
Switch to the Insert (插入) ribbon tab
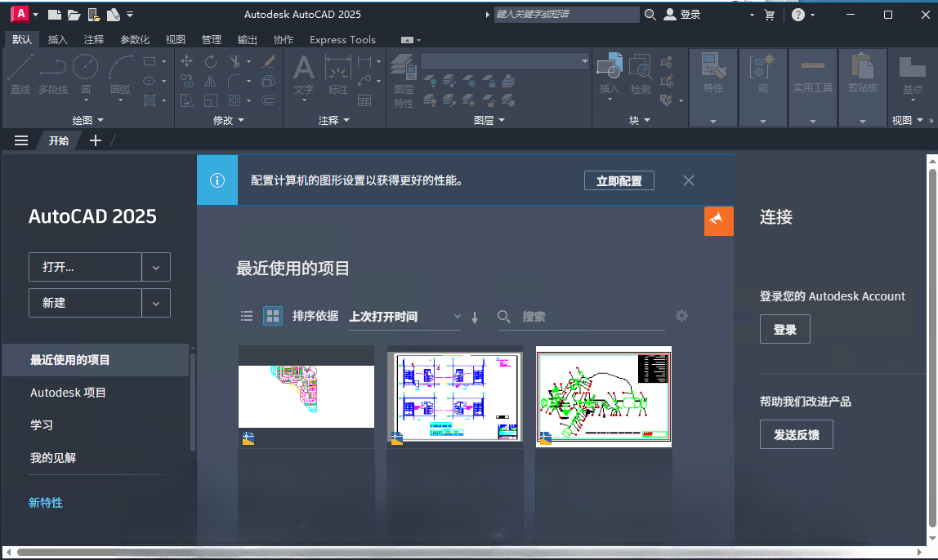pos(57,39)
